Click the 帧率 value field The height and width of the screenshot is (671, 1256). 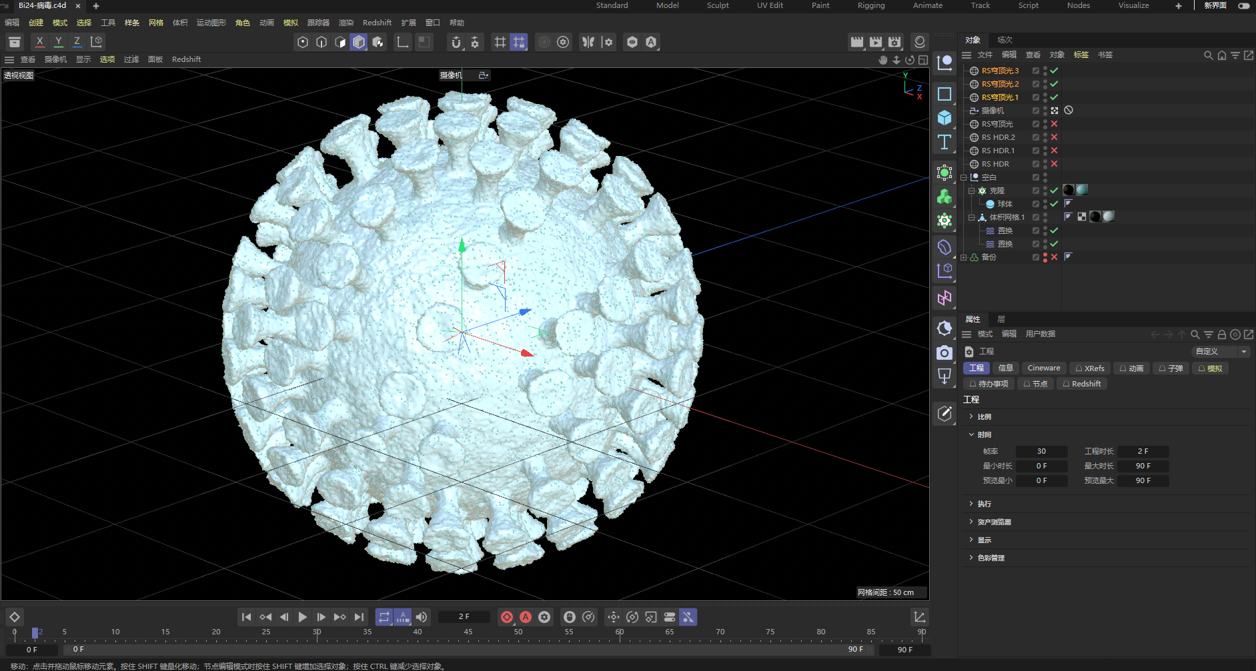click(x=1041, y=452)
